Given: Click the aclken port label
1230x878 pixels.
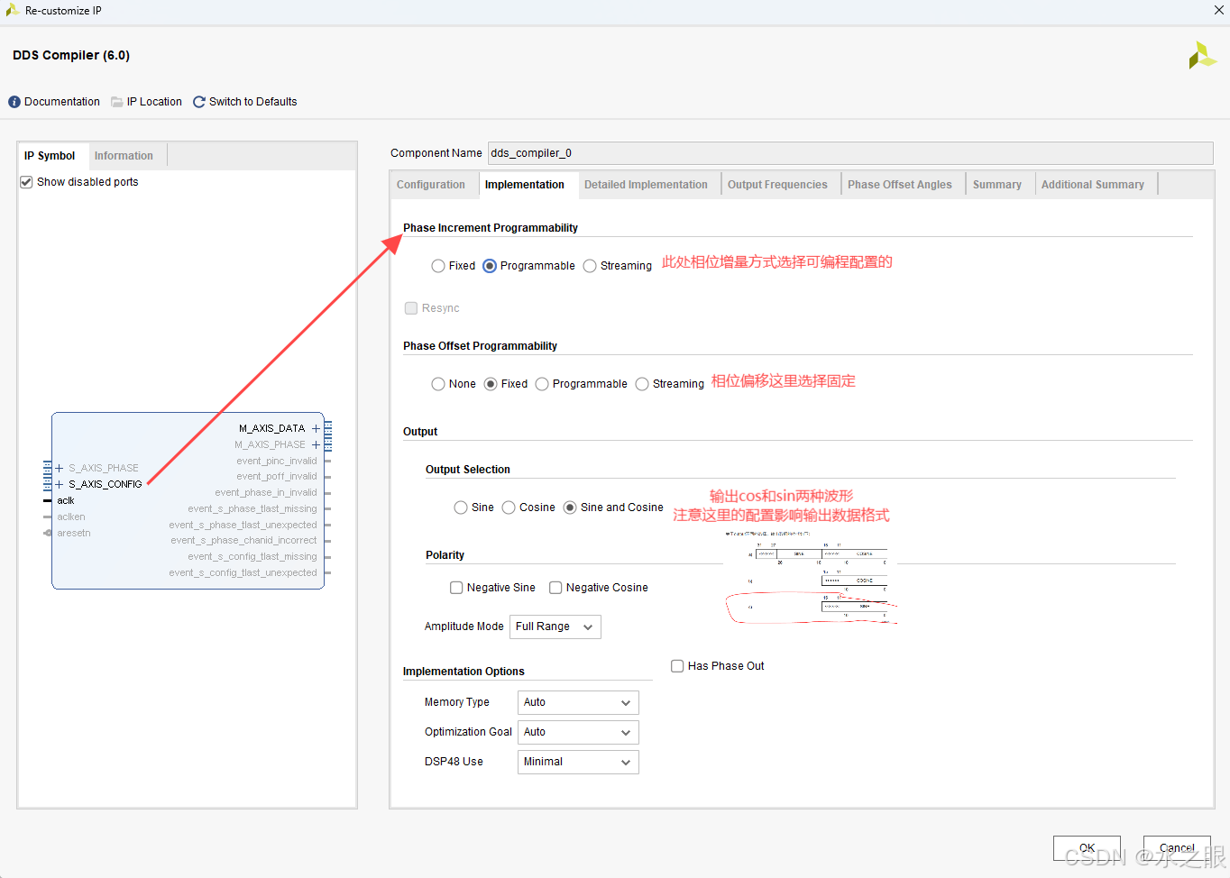Looking at the screenshot, I should (71, 517).
